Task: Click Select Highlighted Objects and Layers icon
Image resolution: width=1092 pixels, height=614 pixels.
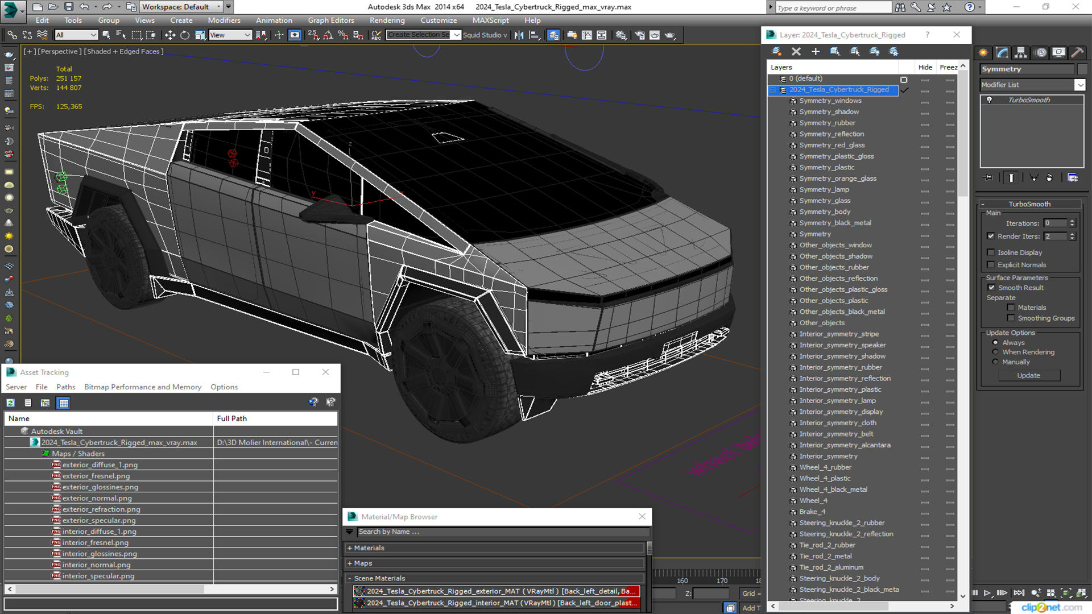Action: [x=835, y=52]
